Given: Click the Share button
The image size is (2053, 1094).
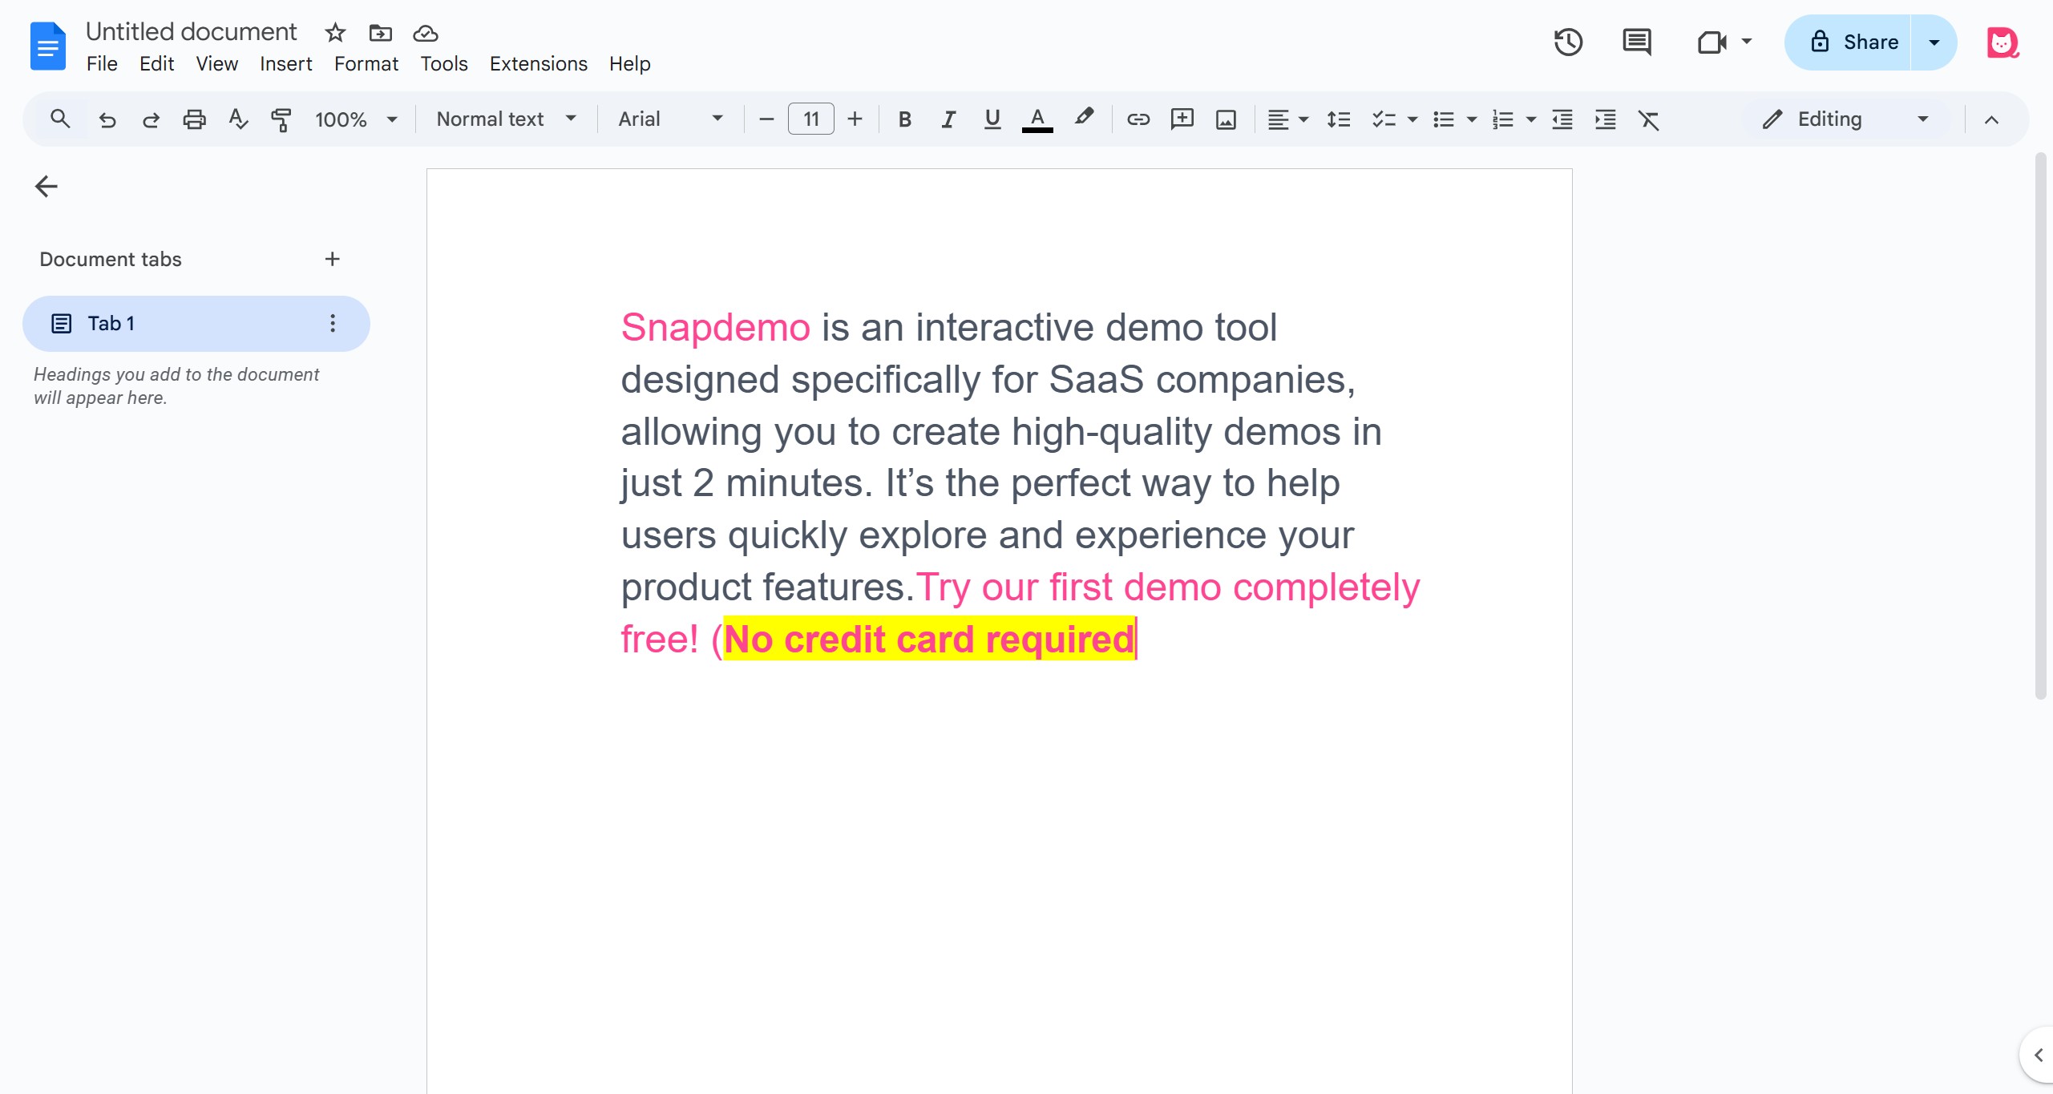Looking at the screenshot, I should (x=1849, y=42).
